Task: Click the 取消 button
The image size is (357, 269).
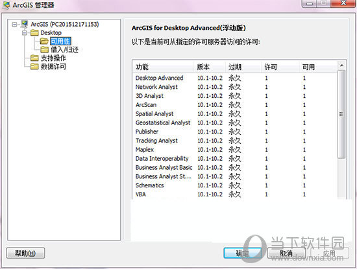Action: [x=286, y=253]
